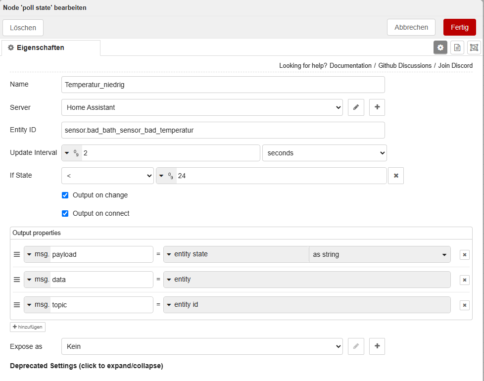Open the Expose as dropdown
The image size is (484, 381).
[x=202, y=346]
